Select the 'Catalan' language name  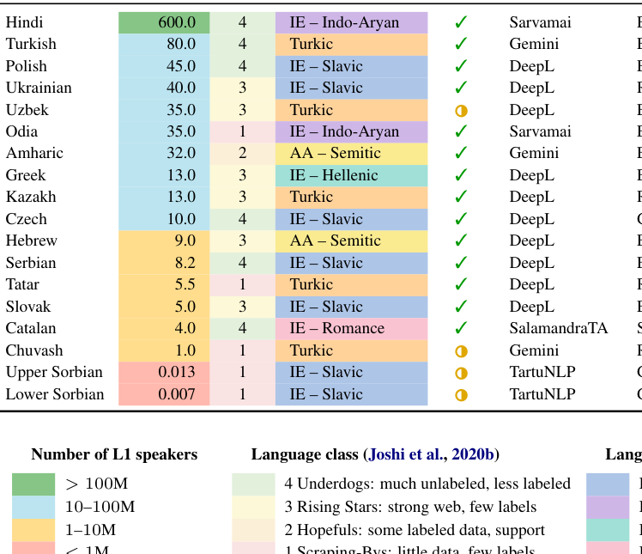tap(31, 328)
